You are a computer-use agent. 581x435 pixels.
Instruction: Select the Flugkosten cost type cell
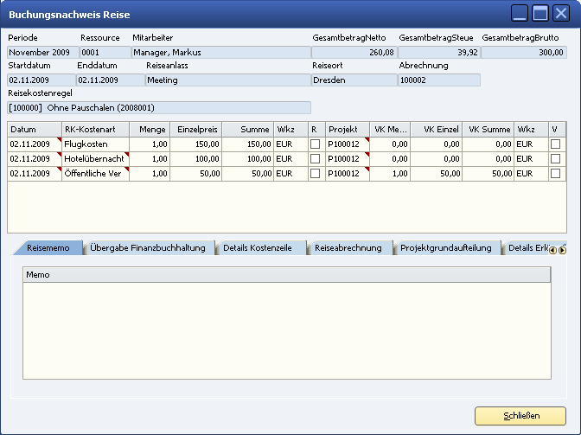(x=94, y=144)
